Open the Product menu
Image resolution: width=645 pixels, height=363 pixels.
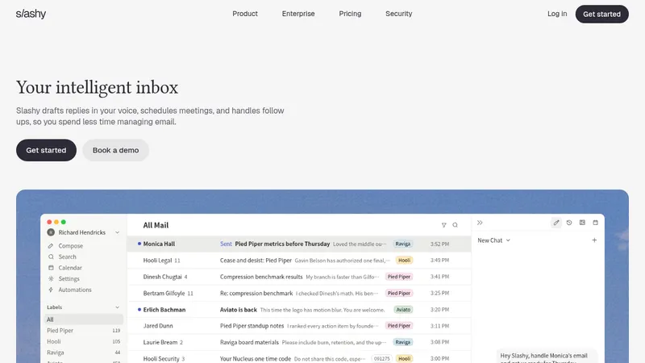pyautogui.click(x=245, y=14)
